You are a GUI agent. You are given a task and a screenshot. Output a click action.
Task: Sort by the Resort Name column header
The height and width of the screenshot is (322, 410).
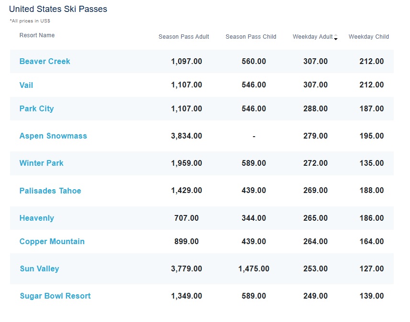[x=37, y=35]
